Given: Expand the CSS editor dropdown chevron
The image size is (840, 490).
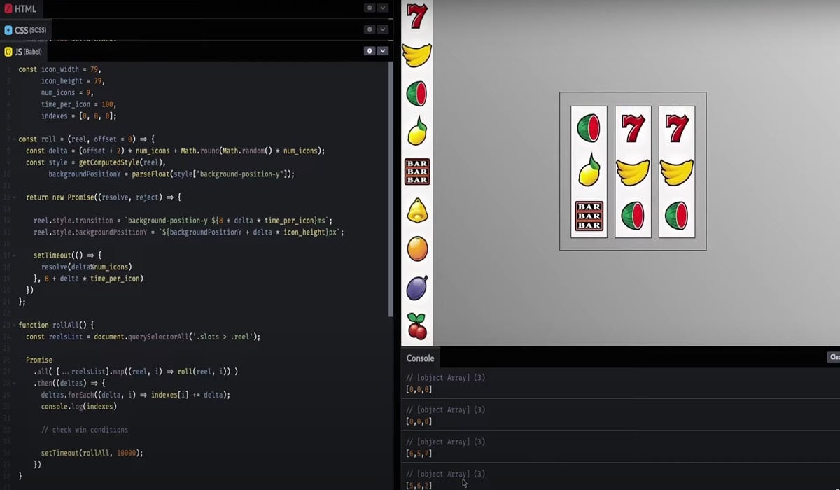Looking at the screenshot, I should [x=382, y=29].
